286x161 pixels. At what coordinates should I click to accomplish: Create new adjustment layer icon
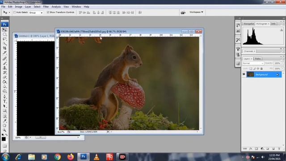262,149
